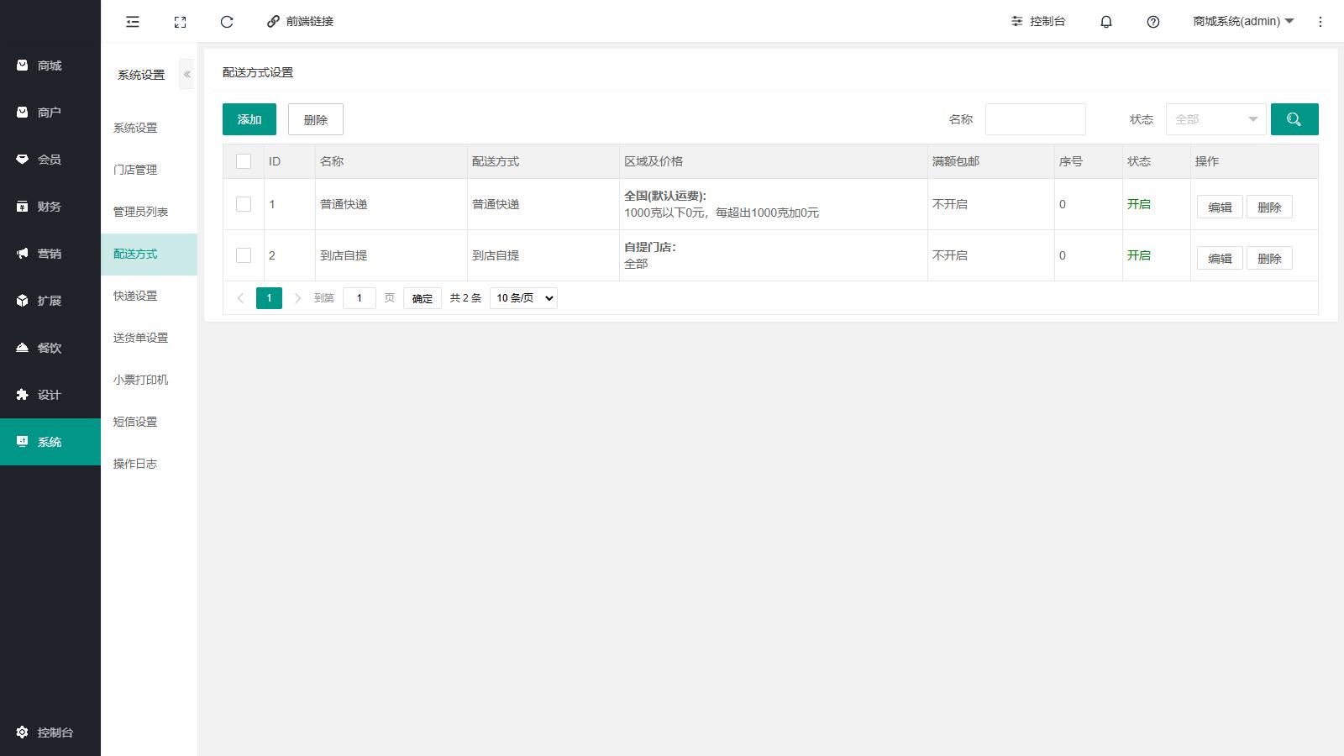Go to previous page arrow

240,298
